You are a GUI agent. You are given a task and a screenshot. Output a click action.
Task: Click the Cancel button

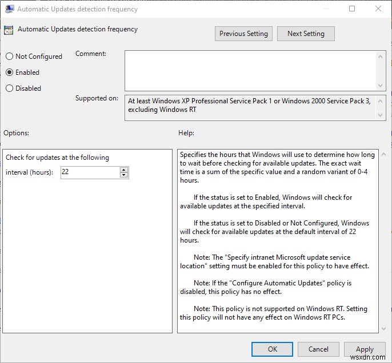click(318, 349)
